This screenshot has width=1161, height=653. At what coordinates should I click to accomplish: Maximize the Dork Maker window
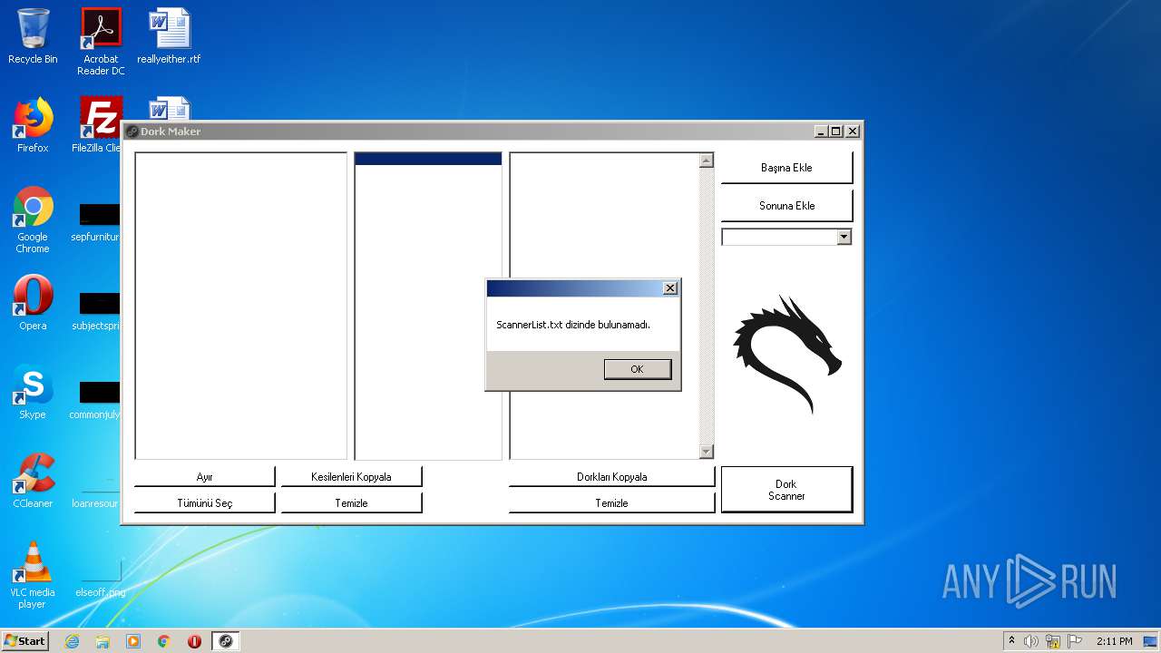[x=836, y=132]
